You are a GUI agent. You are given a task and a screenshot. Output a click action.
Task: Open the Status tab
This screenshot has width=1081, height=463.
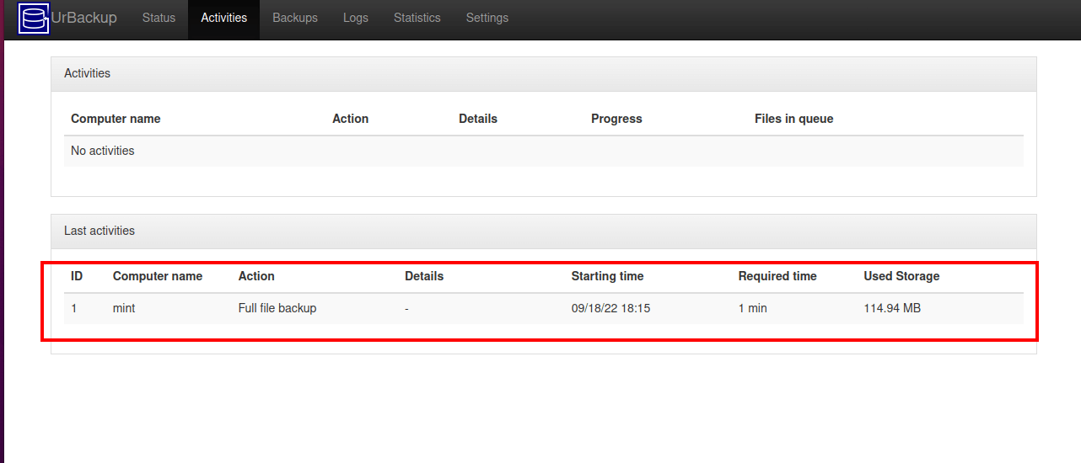coord(159,18)
